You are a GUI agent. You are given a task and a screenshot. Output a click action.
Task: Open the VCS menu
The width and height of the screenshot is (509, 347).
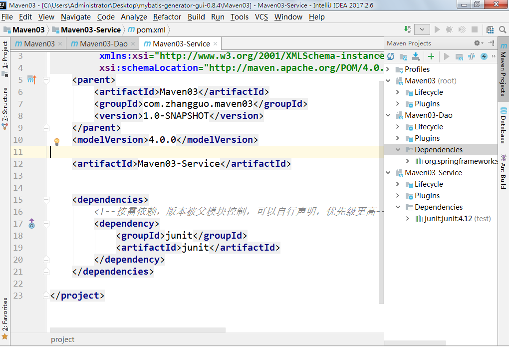[261, 17]
